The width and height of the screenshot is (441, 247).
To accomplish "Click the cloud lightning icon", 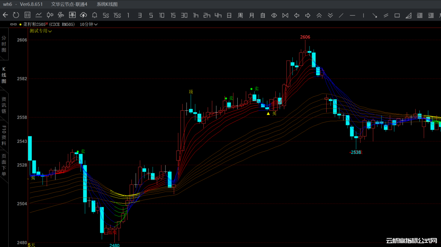I will [83, 15].
